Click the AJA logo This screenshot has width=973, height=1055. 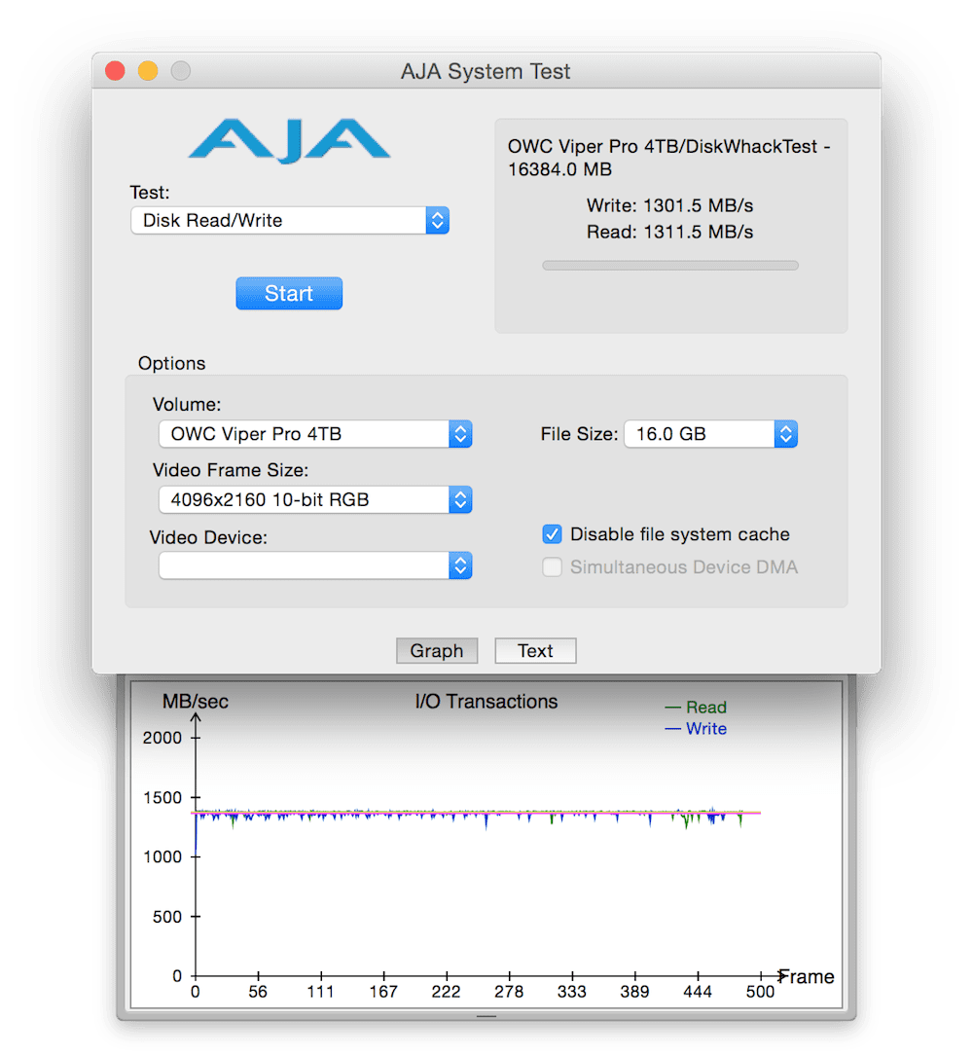289,139
